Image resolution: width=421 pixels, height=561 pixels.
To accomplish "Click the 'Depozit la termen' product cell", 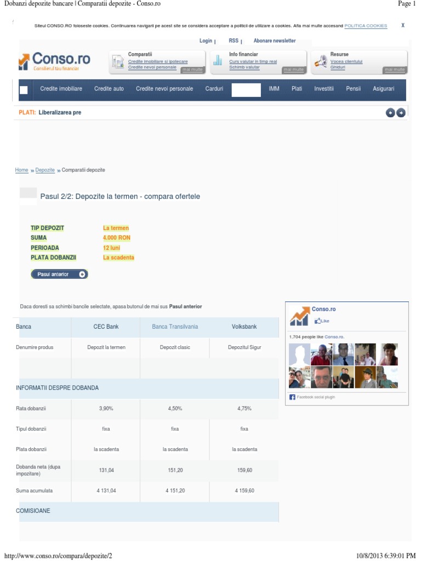I will click(106, 347).
